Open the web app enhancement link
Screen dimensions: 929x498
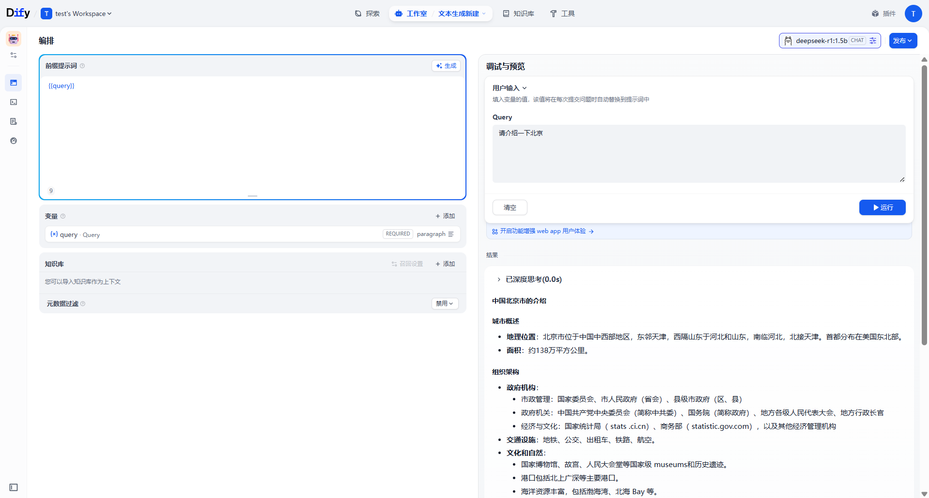(x=542, y=231)
